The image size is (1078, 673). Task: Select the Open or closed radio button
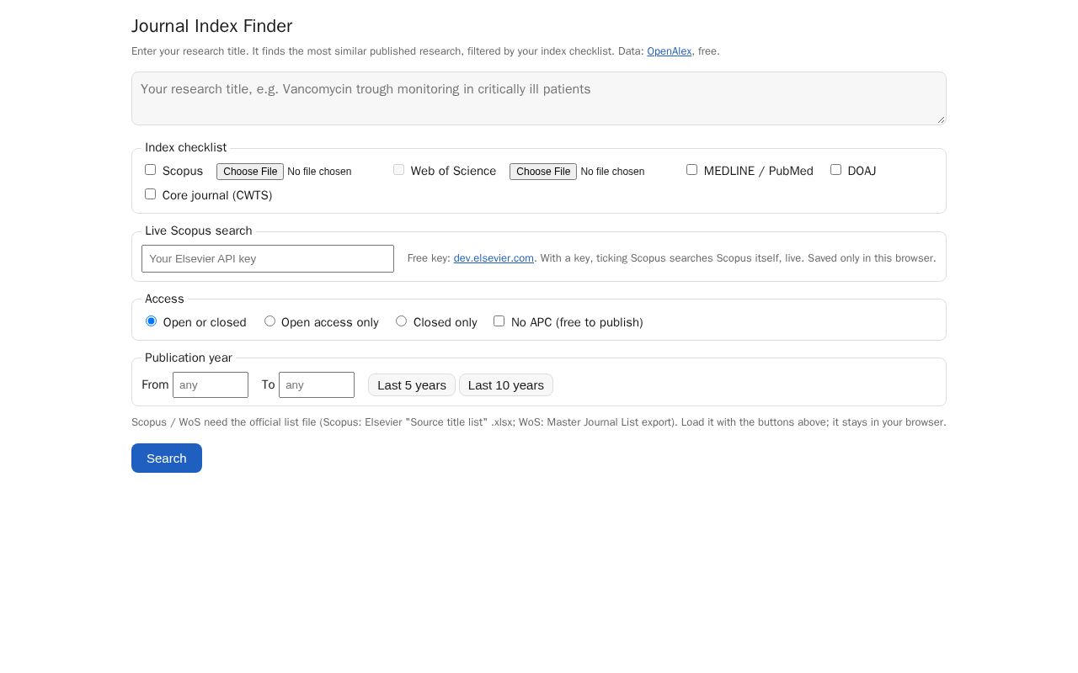click(151, 321)
